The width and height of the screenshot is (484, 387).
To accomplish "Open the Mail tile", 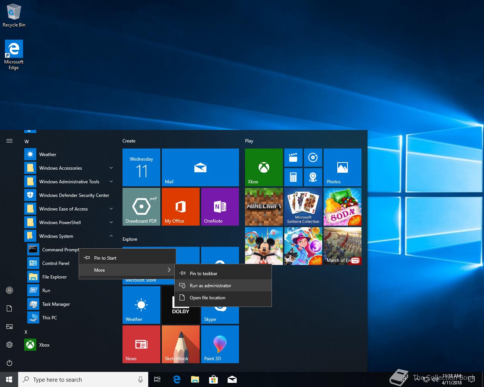I will 200,167.
